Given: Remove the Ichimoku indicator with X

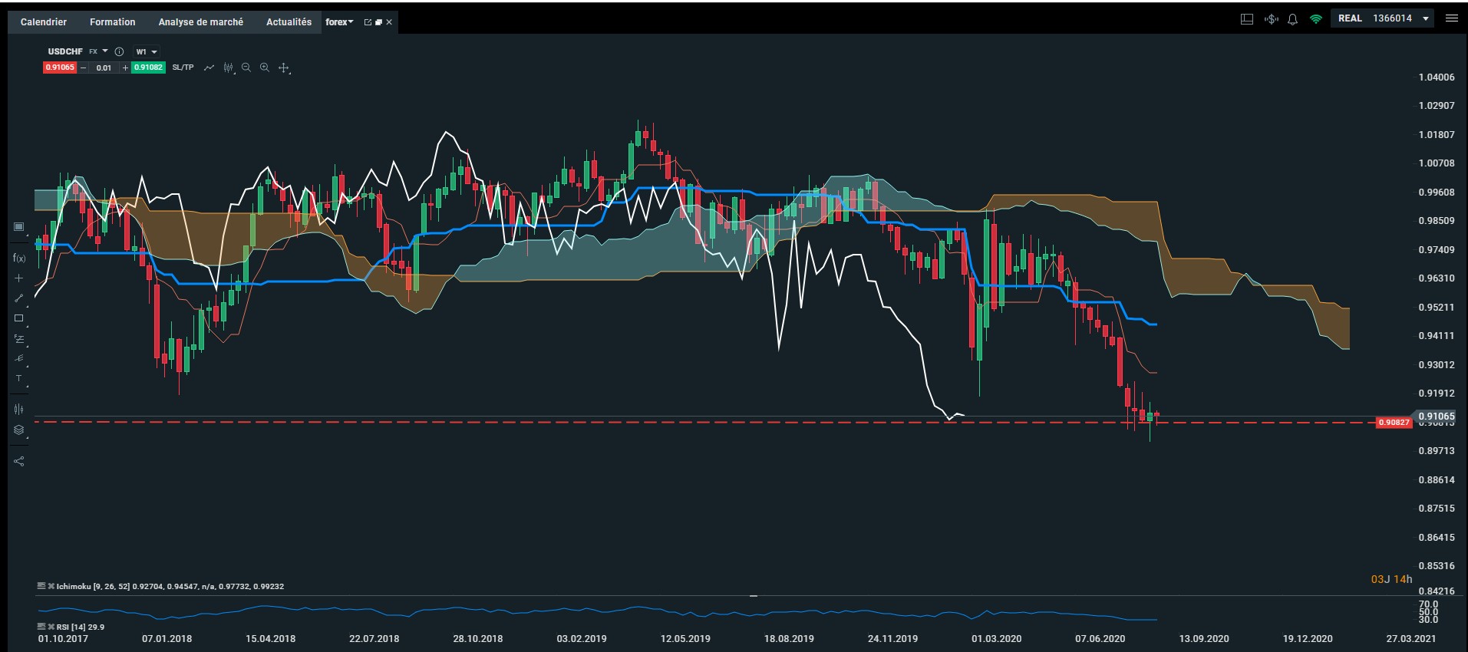Looking at the screenshot, I should pos(51,586).
